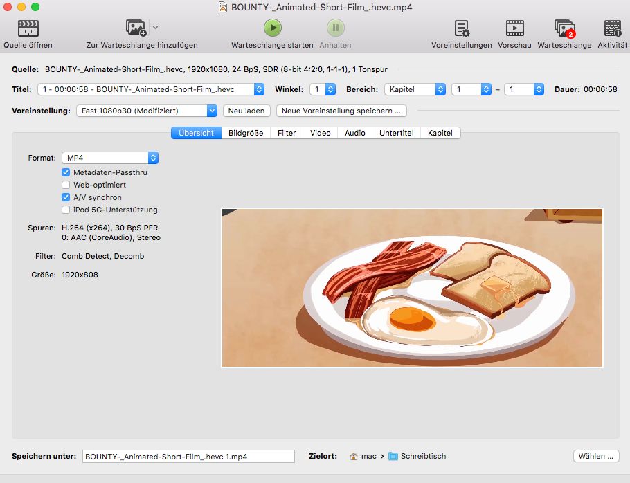Open the Aktivität activity log icon

tap(612, 28)
